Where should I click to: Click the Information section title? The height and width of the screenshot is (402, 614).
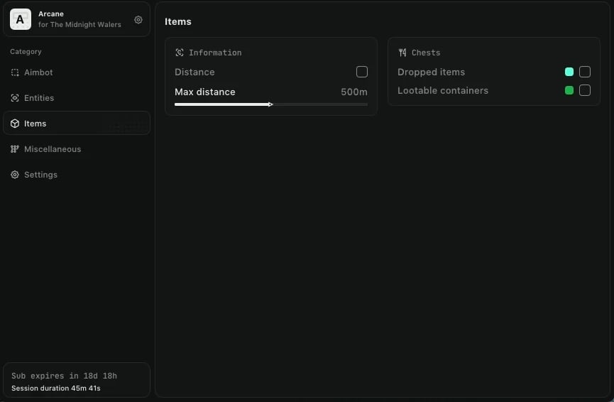point(215,53)
